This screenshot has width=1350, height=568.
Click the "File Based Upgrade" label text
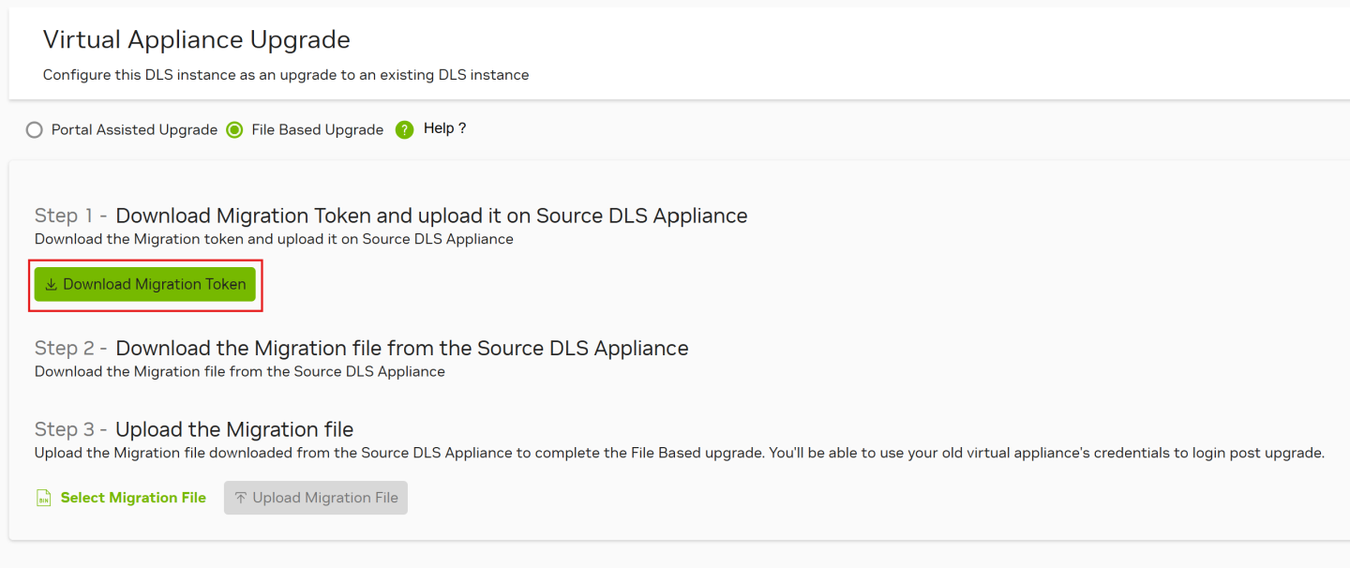pos(317,130)
